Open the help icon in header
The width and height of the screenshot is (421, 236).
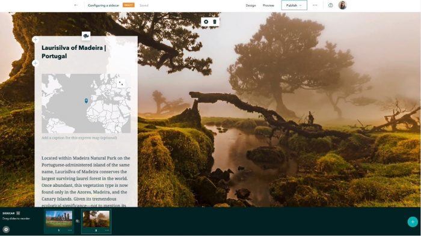click(331, 5)
